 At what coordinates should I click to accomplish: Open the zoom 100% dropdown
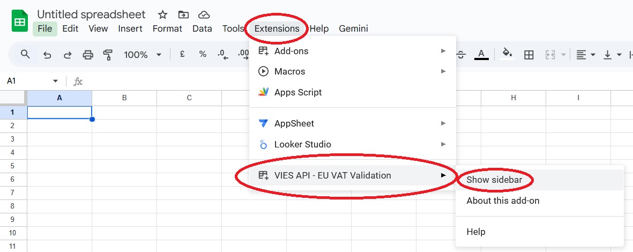pos(143,55)
